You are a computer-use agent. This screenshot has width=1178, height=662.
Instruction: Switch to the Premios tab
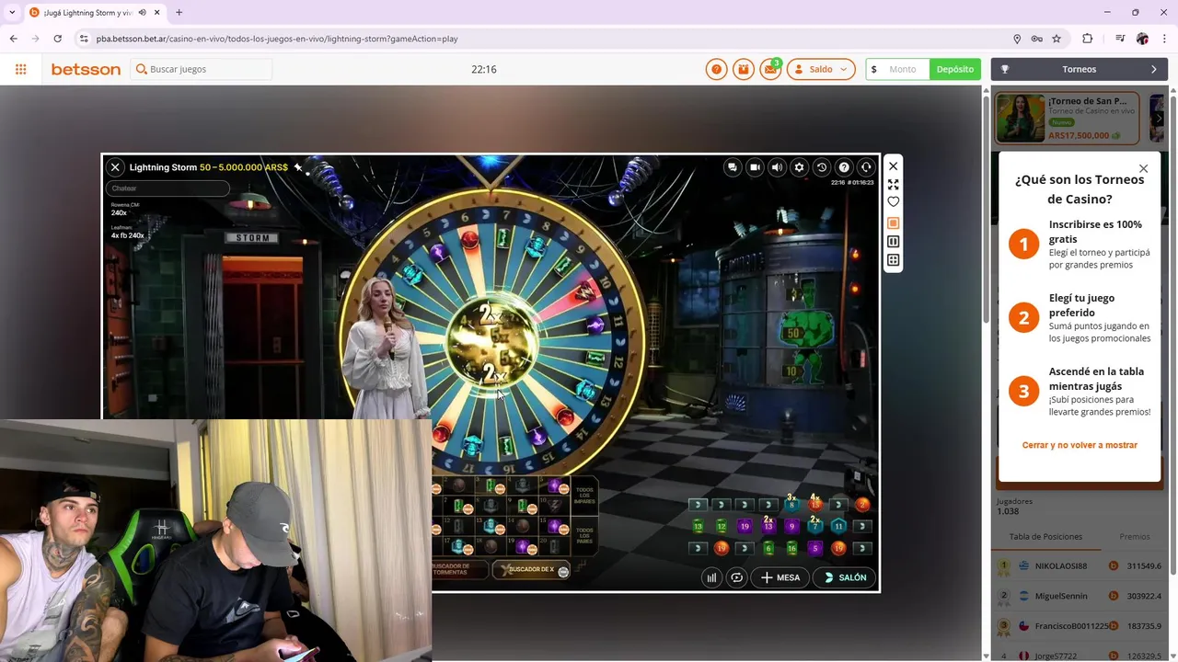coord(1135,536)
